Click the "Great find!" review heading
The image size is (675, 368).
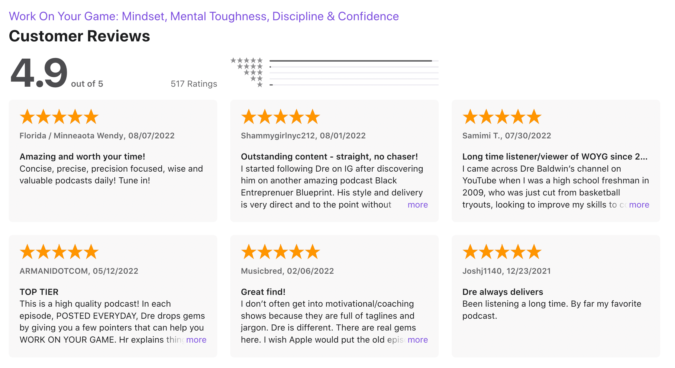click(263, 292)
